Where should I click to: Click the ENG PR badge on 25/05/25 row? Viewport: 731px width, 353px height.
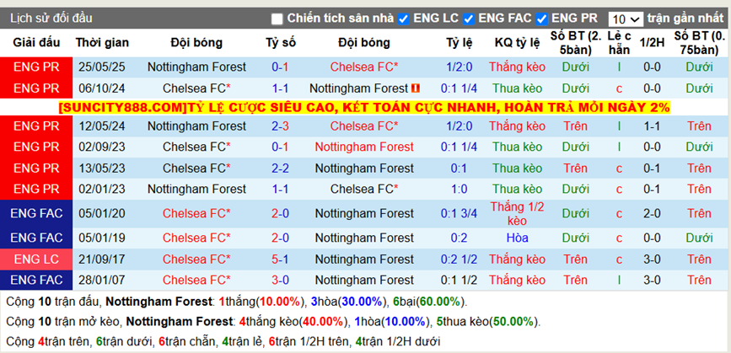(x=36, y=67)
